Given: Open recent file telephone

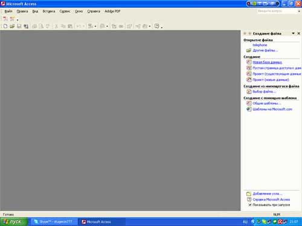Looking at the screenshot, I should pos(260,45).
